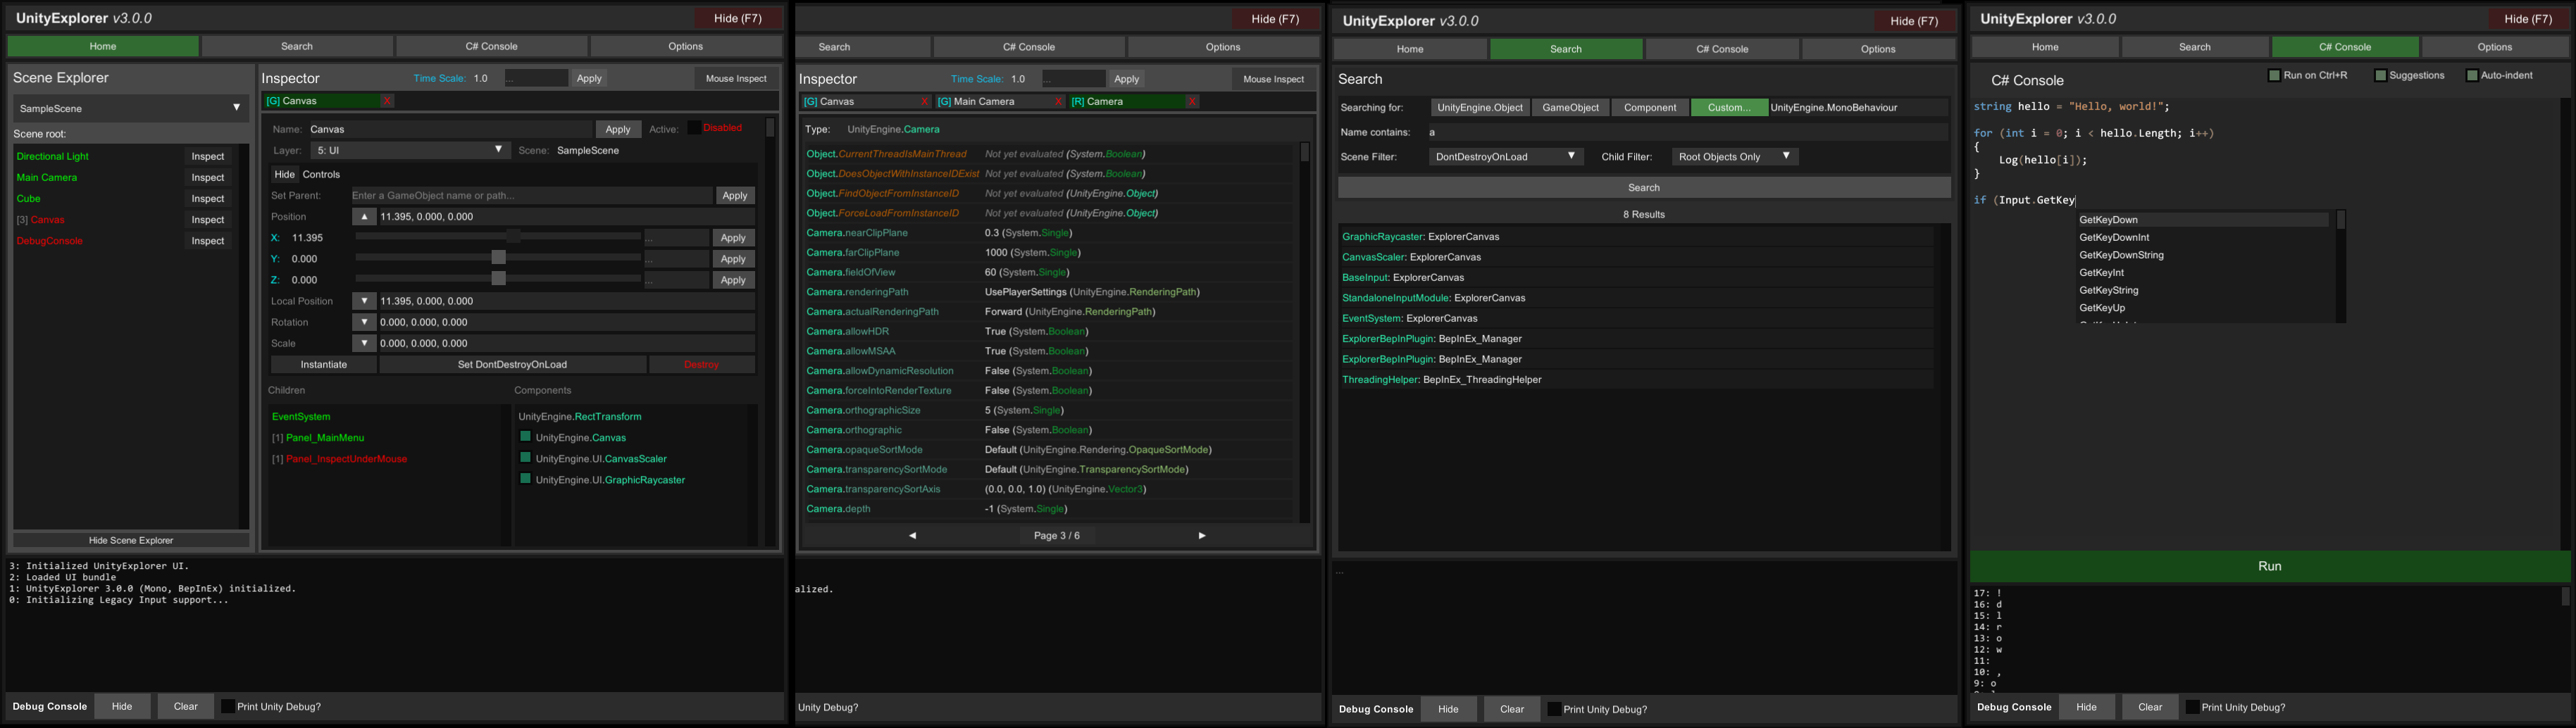Toggle the GraphicRaycaster component checkbox
This screenshot has height=728, width=2576.
coord(525,479)
